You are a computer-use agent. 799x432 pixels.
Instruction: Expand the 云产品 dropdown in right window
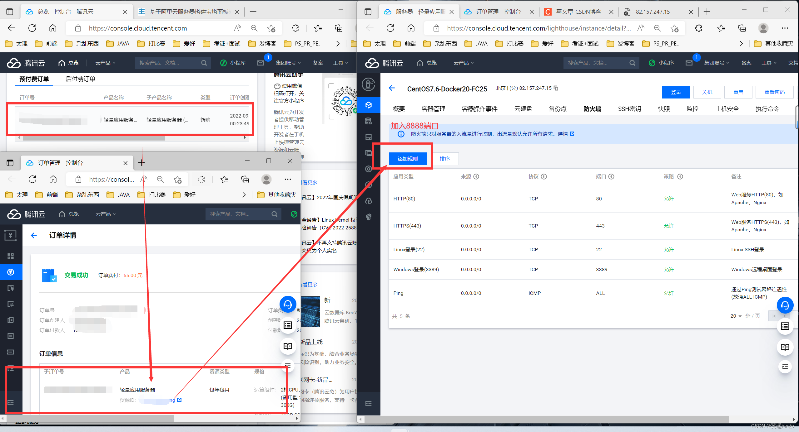coord(464,63)
